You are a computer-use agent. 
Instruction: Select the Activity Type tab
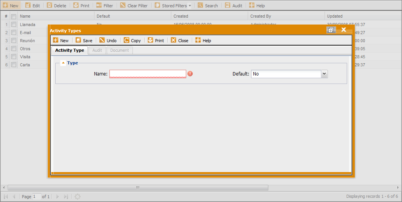point(70,50)
